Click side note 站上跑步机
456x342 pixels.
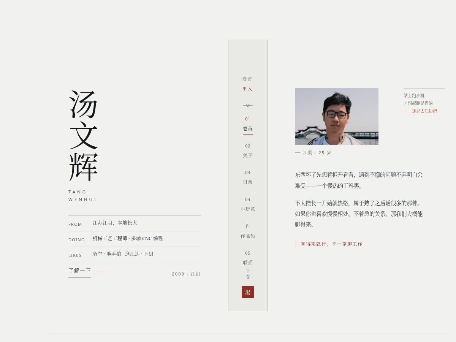pyautogui.click(x=414, y=96)
